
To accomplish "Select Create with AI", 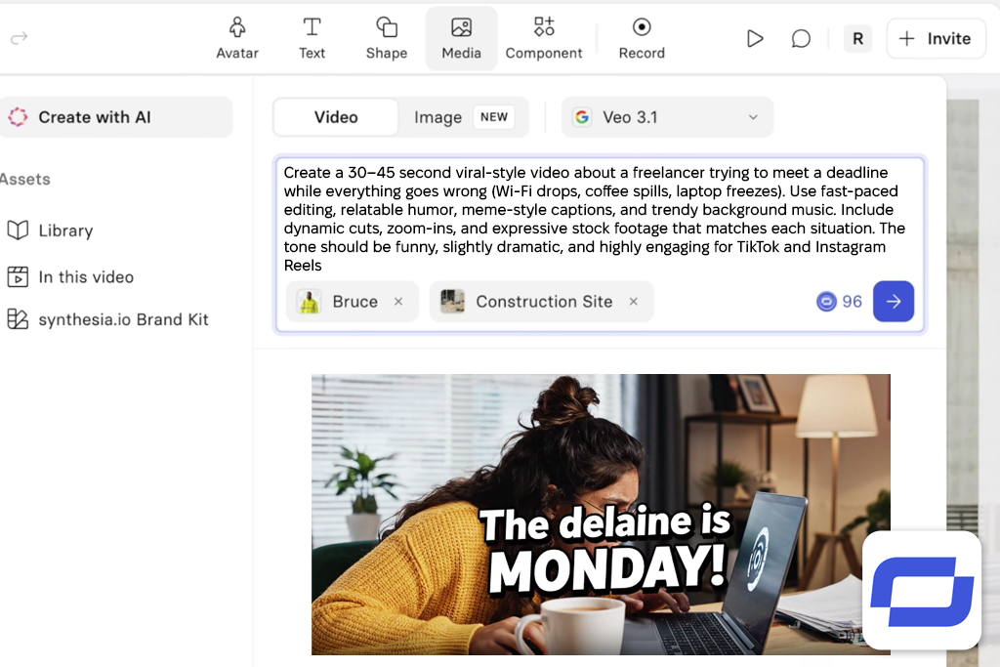I will point(115,117).
